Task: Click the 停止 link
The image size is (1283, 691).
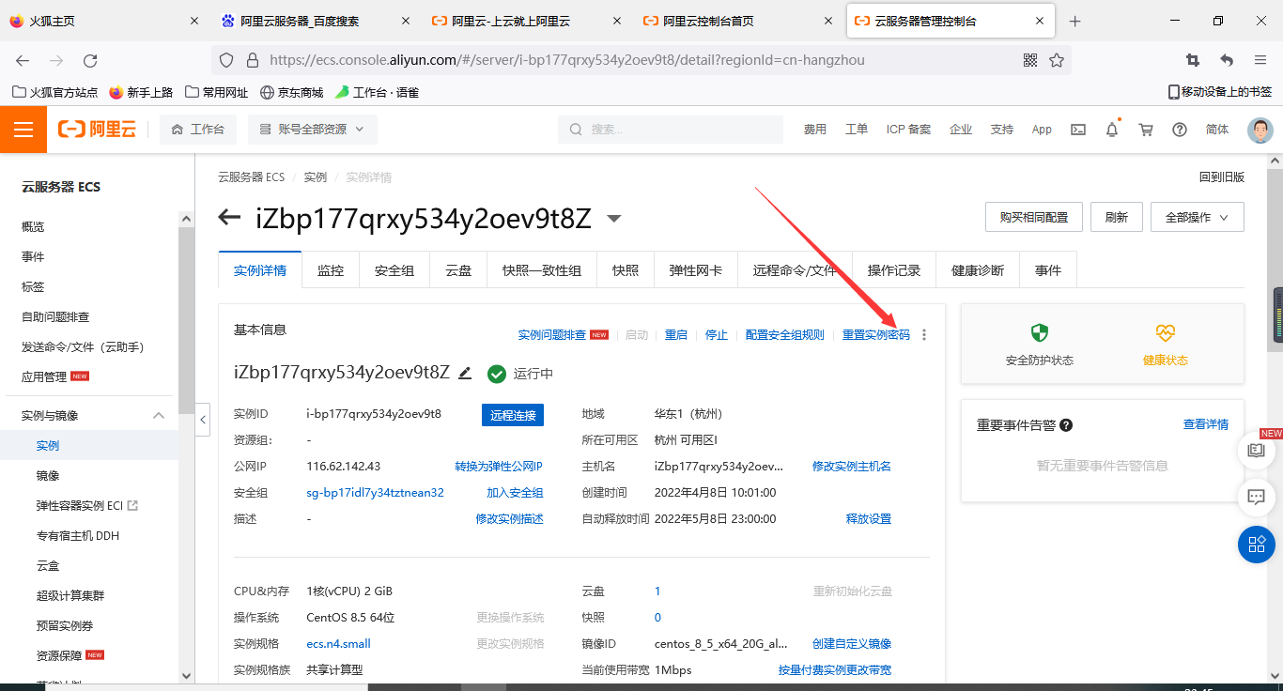Action: point(717,335)
